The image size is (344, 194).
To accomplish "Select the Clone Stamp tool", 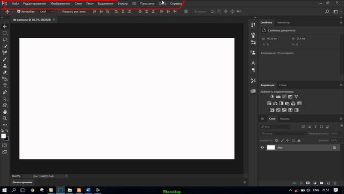I will (x=5, y=66).
